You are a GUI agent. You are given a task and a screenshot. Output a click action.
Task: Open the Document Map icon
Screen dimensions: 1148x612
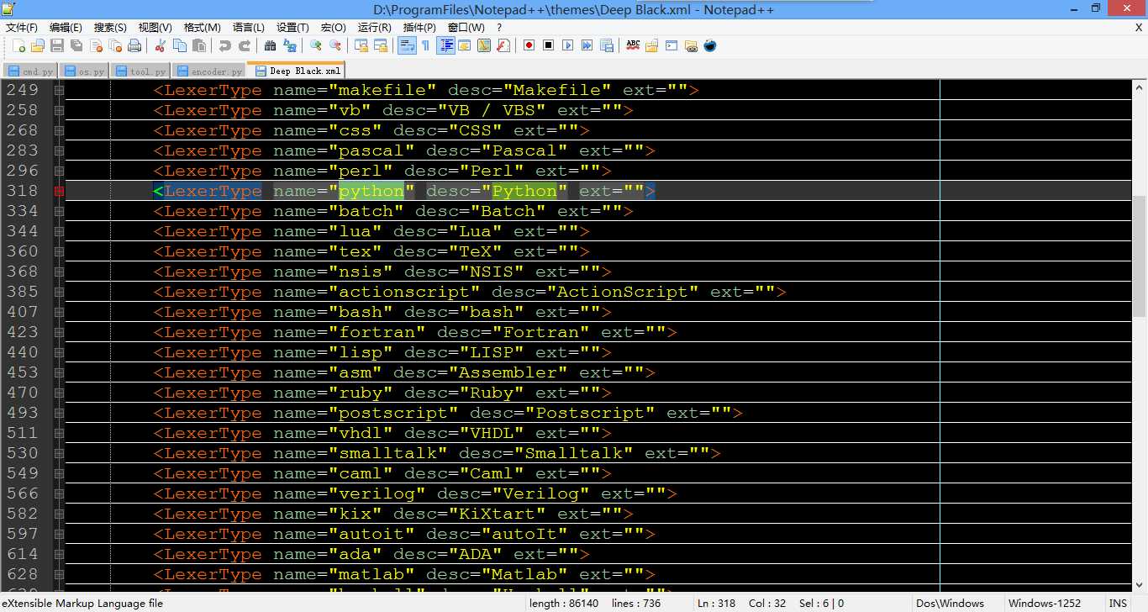tap(484, 45)
